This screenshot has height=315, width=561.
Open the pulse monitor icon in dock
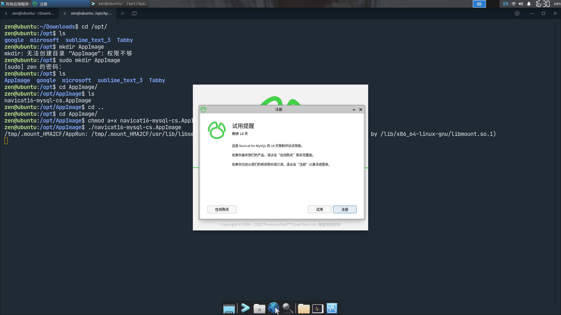318,308
